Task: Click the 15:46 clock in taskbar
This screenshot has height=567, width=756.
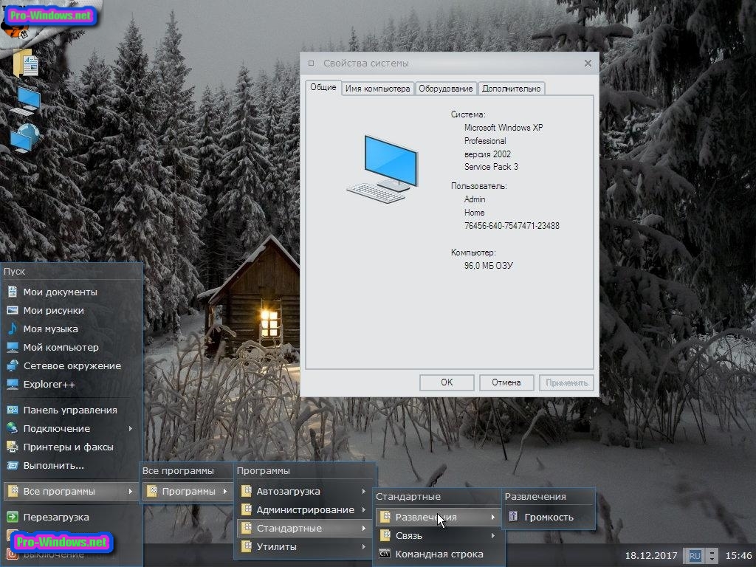Action: coord(738,555)
